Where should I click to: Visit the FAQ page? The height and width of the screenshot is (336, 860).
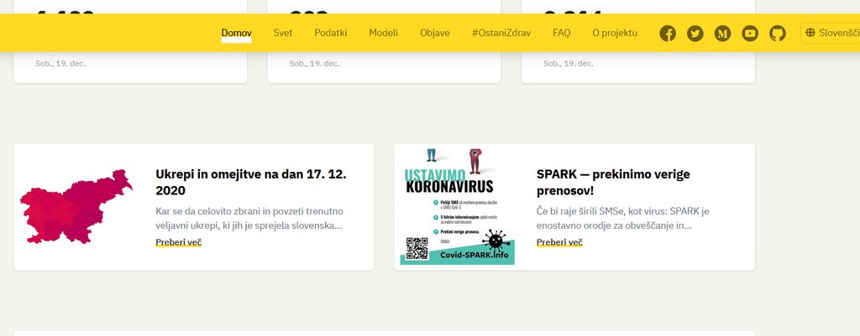[x=561, y=34]
